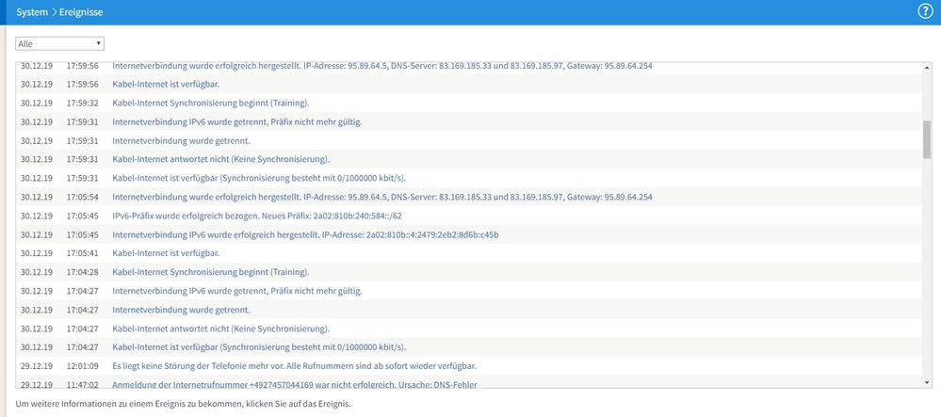The height and width of the screenshot is (417, 941).
Task: Open the Alle event filter dropdown
Action: click(x=60, y=44)
